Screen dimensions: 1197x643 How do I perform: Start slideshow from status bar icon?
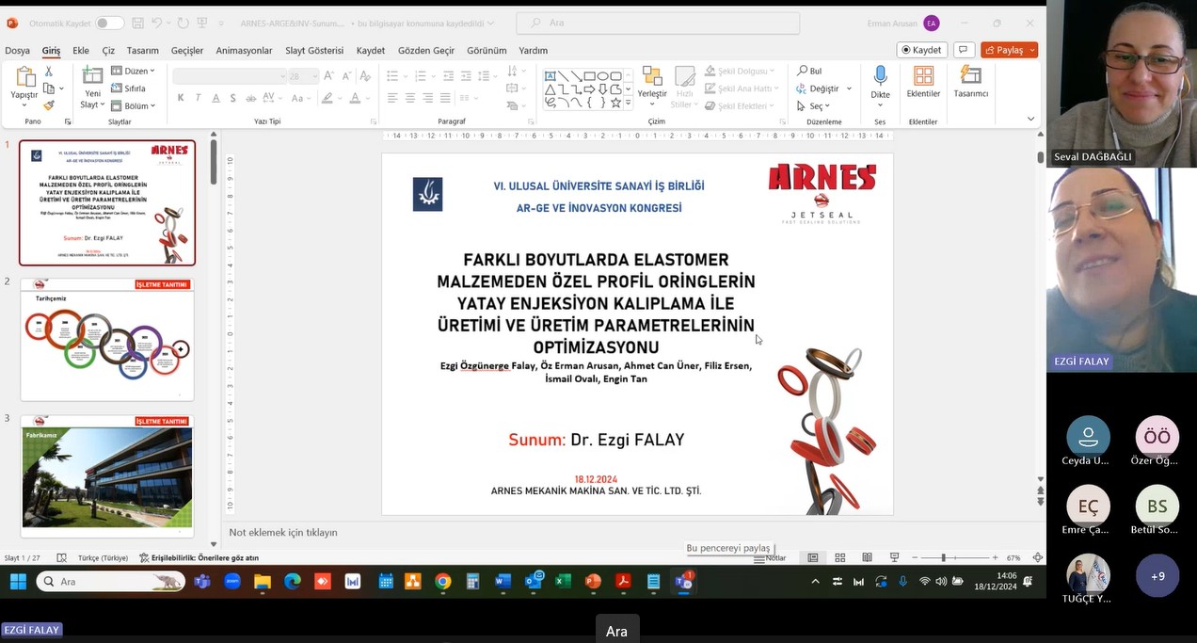tap(894, 557)
